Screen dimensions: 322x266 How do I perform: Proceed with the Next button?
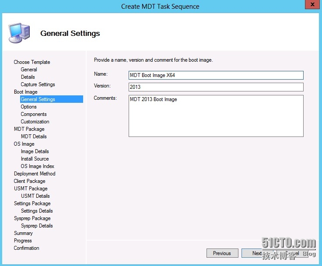[257, 253]
